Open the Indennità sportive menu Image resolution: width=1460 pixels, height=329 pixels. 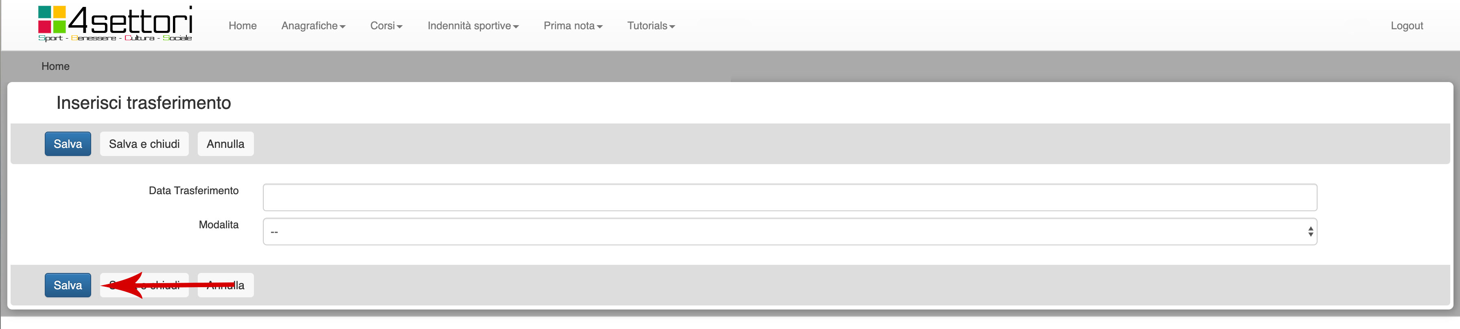473,26
